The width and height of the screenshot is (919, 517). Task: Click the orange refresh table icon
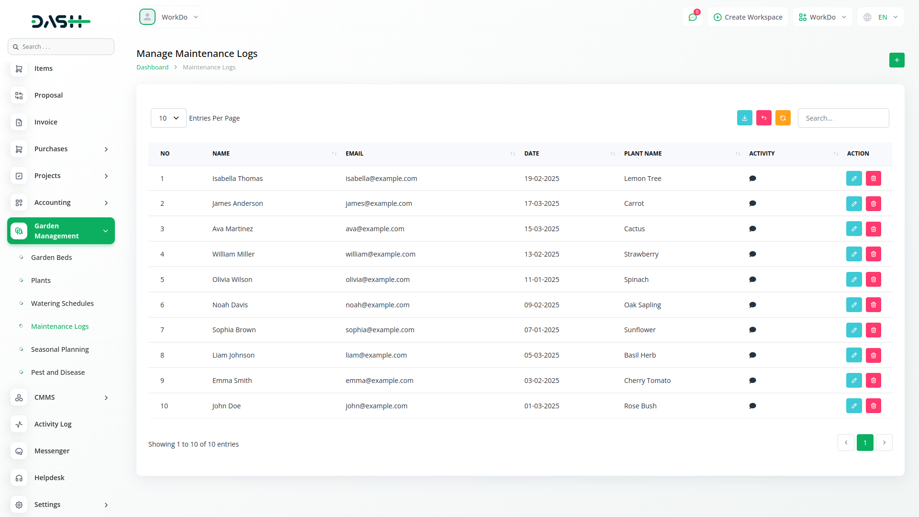(783, 118)
